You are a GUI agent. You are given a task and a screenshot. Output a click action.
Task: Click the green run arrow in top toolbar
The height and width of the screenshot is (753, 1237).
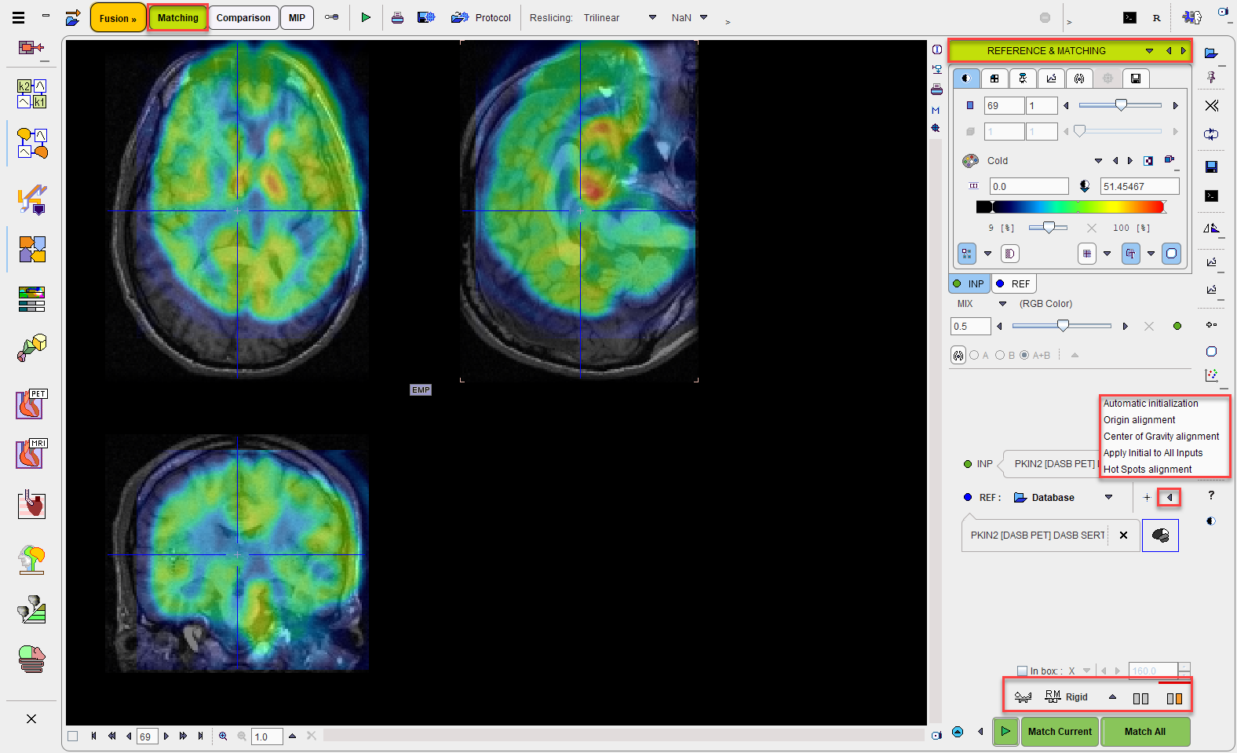pyautogui.click(x=365, y=17)
